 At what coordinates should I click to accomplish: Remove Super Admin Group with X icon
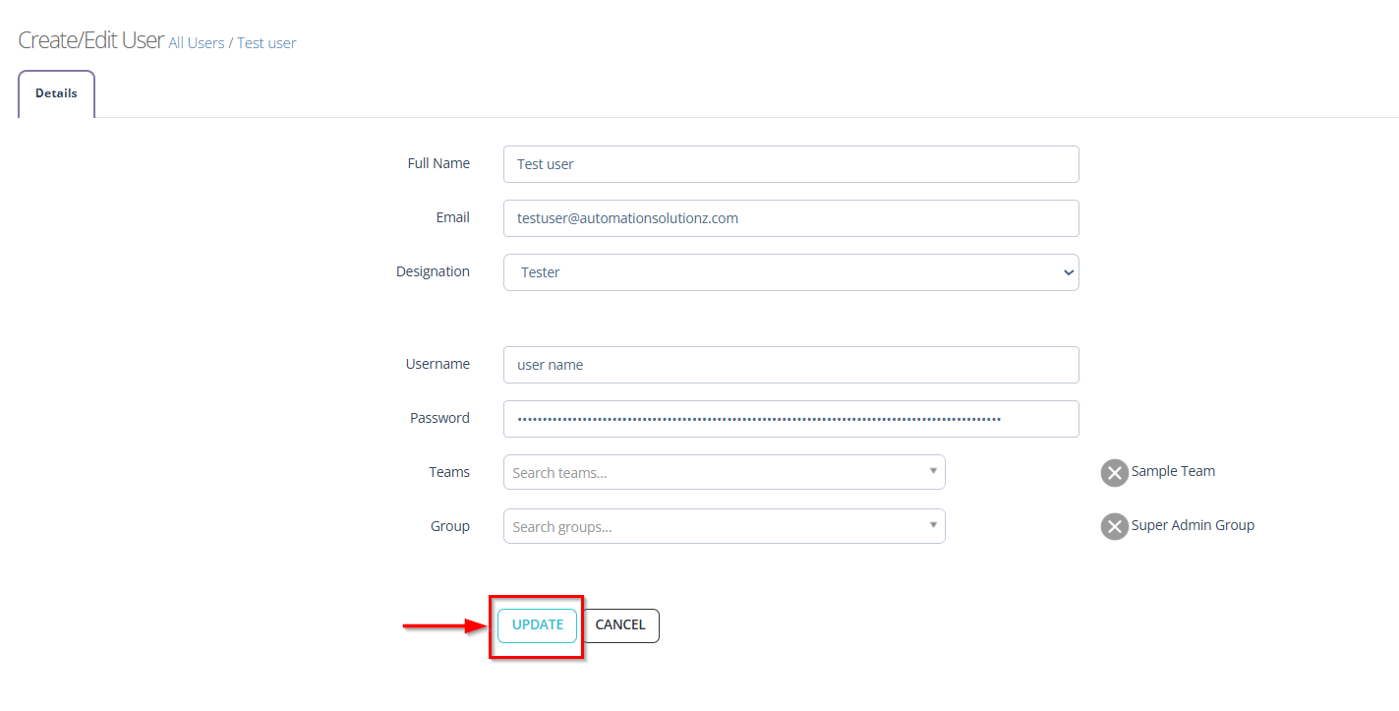(x=1114, y=527)
